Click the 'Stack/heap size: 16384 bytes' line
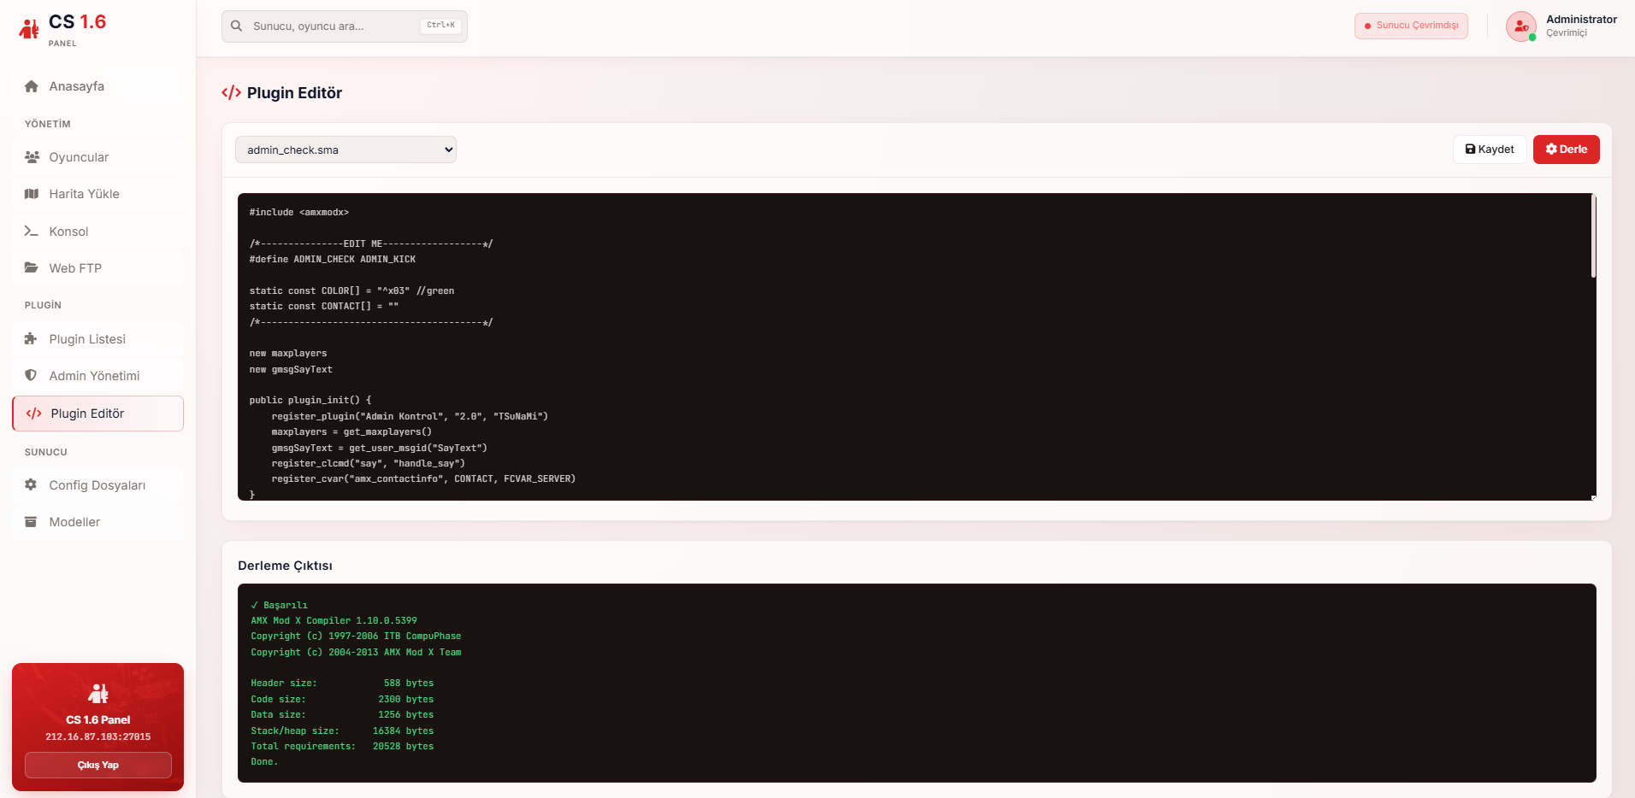Viewport: 1635px width, 798px height. (x=342, y=731)
